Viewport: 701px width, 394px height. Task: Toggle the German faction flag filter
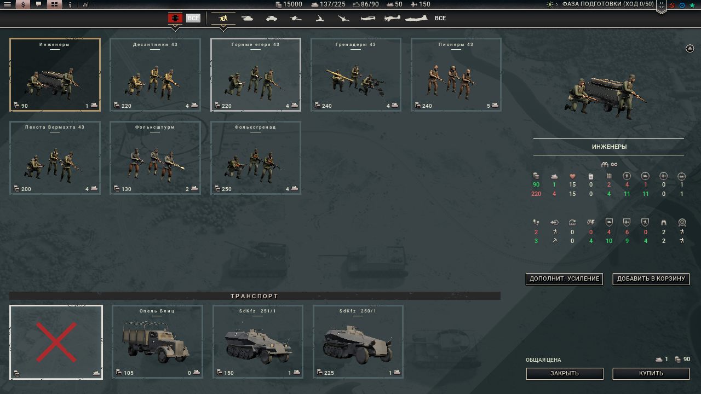175,18
